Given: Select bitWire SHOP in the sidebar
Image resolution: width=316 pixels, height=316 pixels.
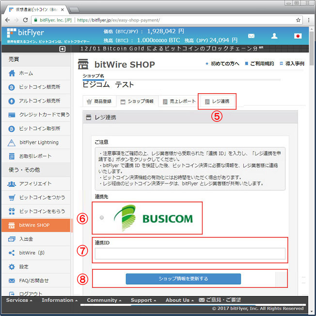Looking at the screenshot, I should pos(36,225).
